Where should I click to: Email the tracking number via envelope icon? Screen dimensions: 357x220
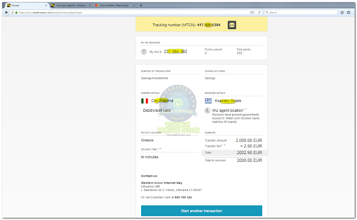coord(232,25)
